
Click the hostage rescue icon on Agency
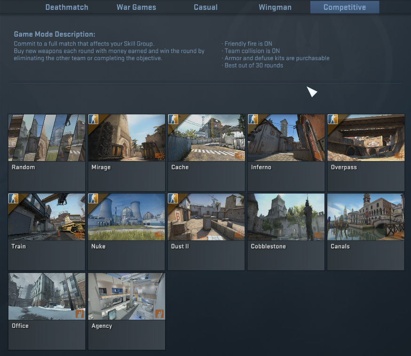[159, 314]
